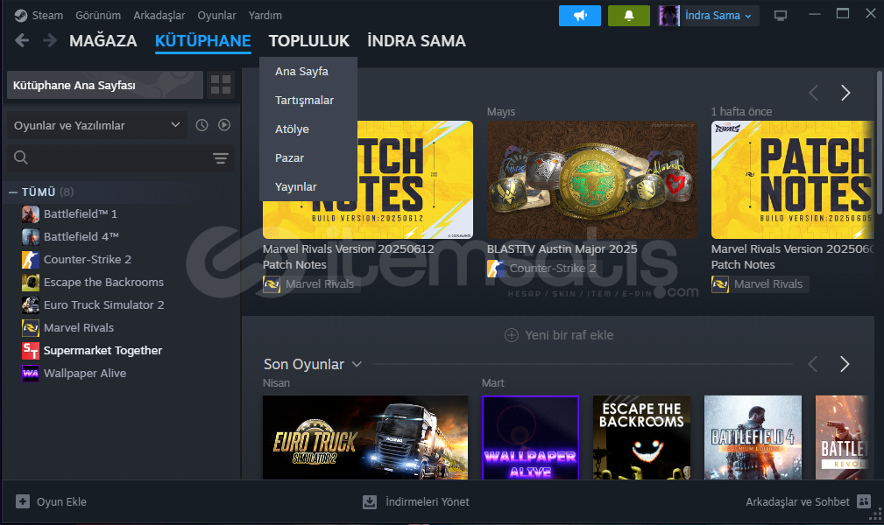Open the announcements megaphone button

click(x=580, y=16)
